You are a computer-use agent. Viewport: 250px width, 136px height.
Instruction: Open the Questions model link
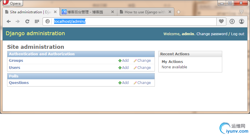pyautogui.click(x=19, y=83)
